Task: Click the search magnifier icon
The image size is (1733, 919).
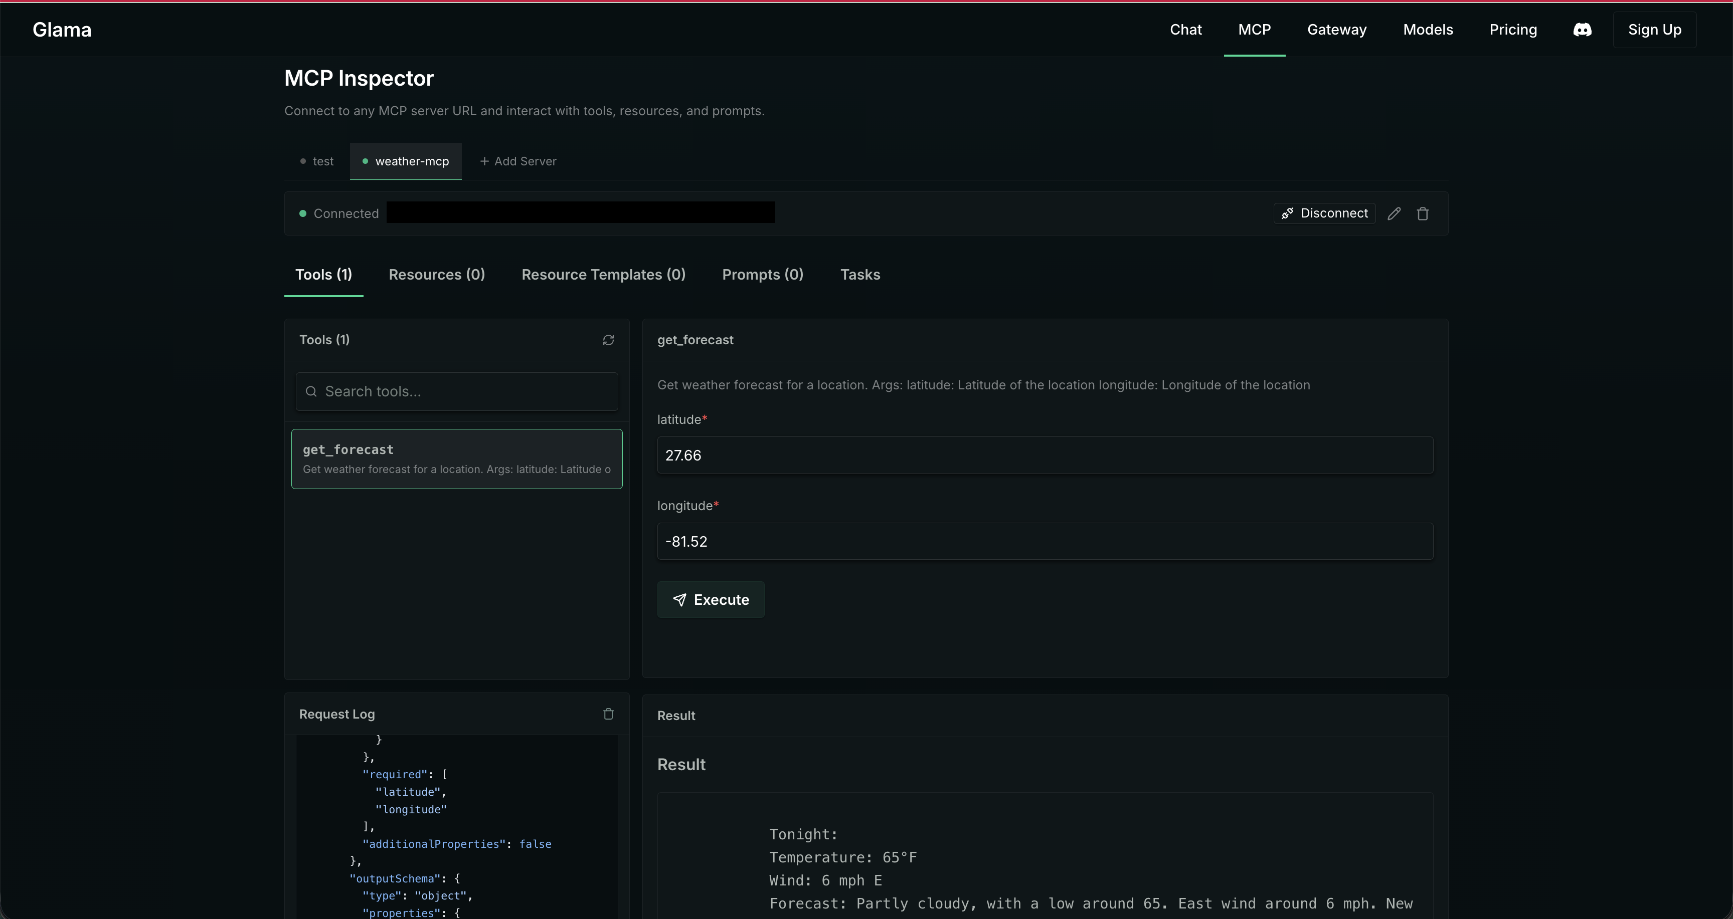Action: (x=311, y=391)
